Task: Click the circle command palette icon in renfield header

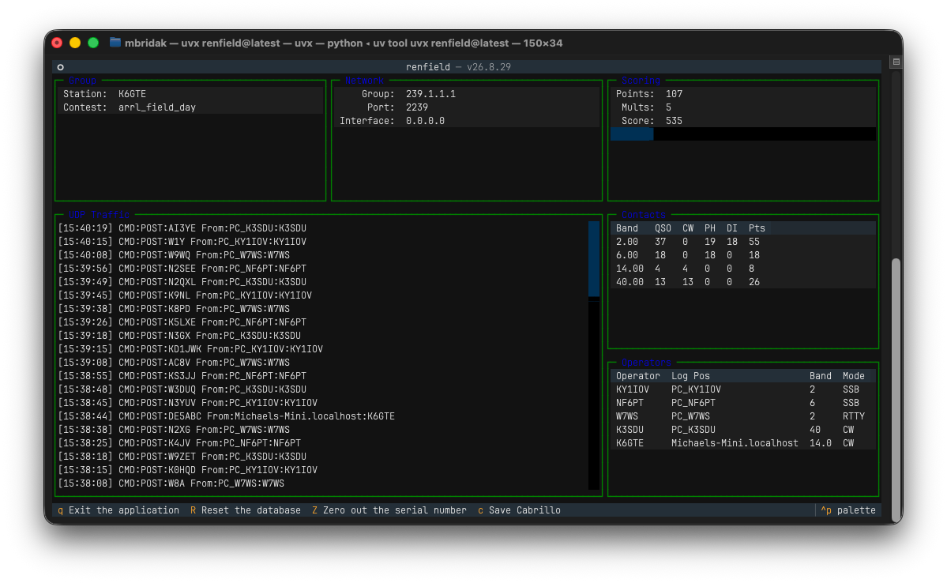Action: 60,67
